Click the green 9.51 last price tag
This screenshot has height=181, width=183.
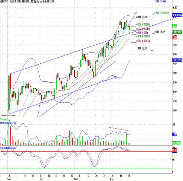point(175,26)
